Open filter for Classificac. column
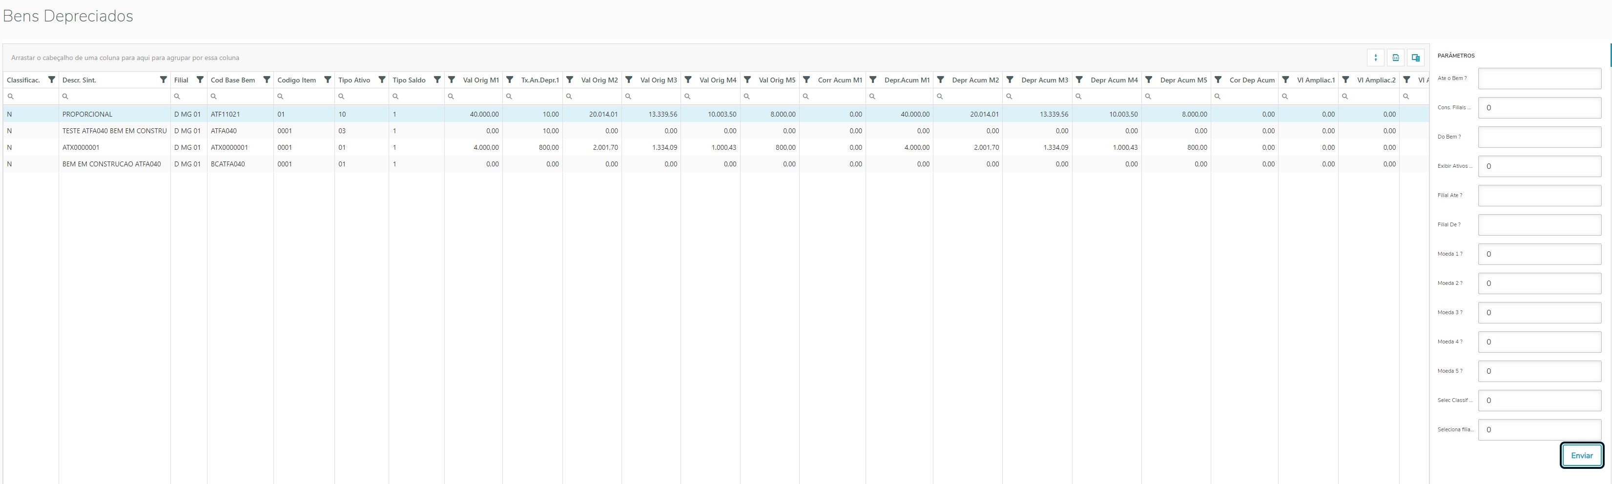The height and width of the screenshot is (484, 1612). (52, 80)
